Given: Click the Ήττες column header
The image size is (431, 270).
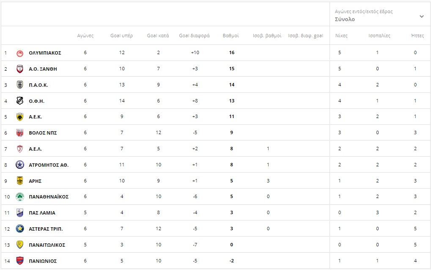Looking at the screenshot, I should coord(417,36).
